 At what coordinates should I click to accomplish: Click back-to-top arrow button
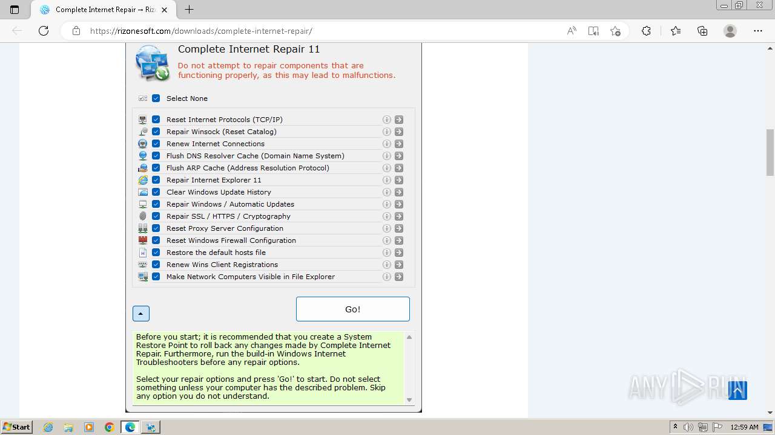737,390
